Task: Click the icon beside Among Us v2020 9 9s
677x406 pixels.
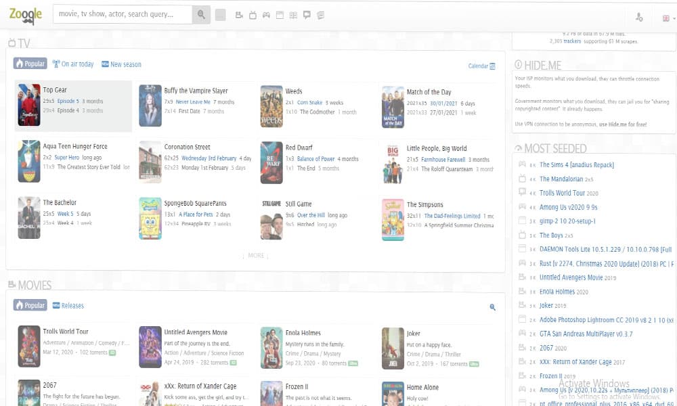Action: coord(522,206)
